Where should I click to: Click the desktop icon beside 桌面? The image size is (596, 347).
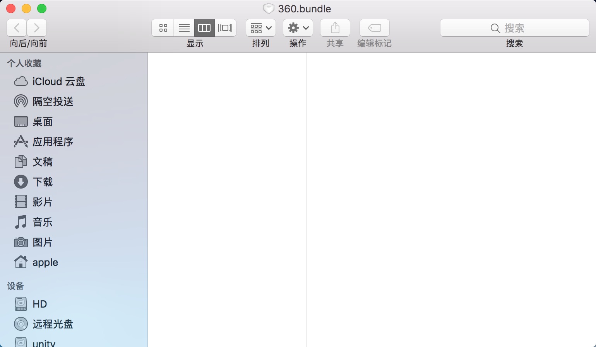pos(21,121)
